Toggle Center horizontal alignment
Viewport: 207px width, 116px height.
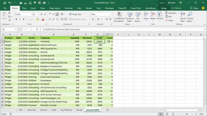pyautogui.click(x=53, y=19)
